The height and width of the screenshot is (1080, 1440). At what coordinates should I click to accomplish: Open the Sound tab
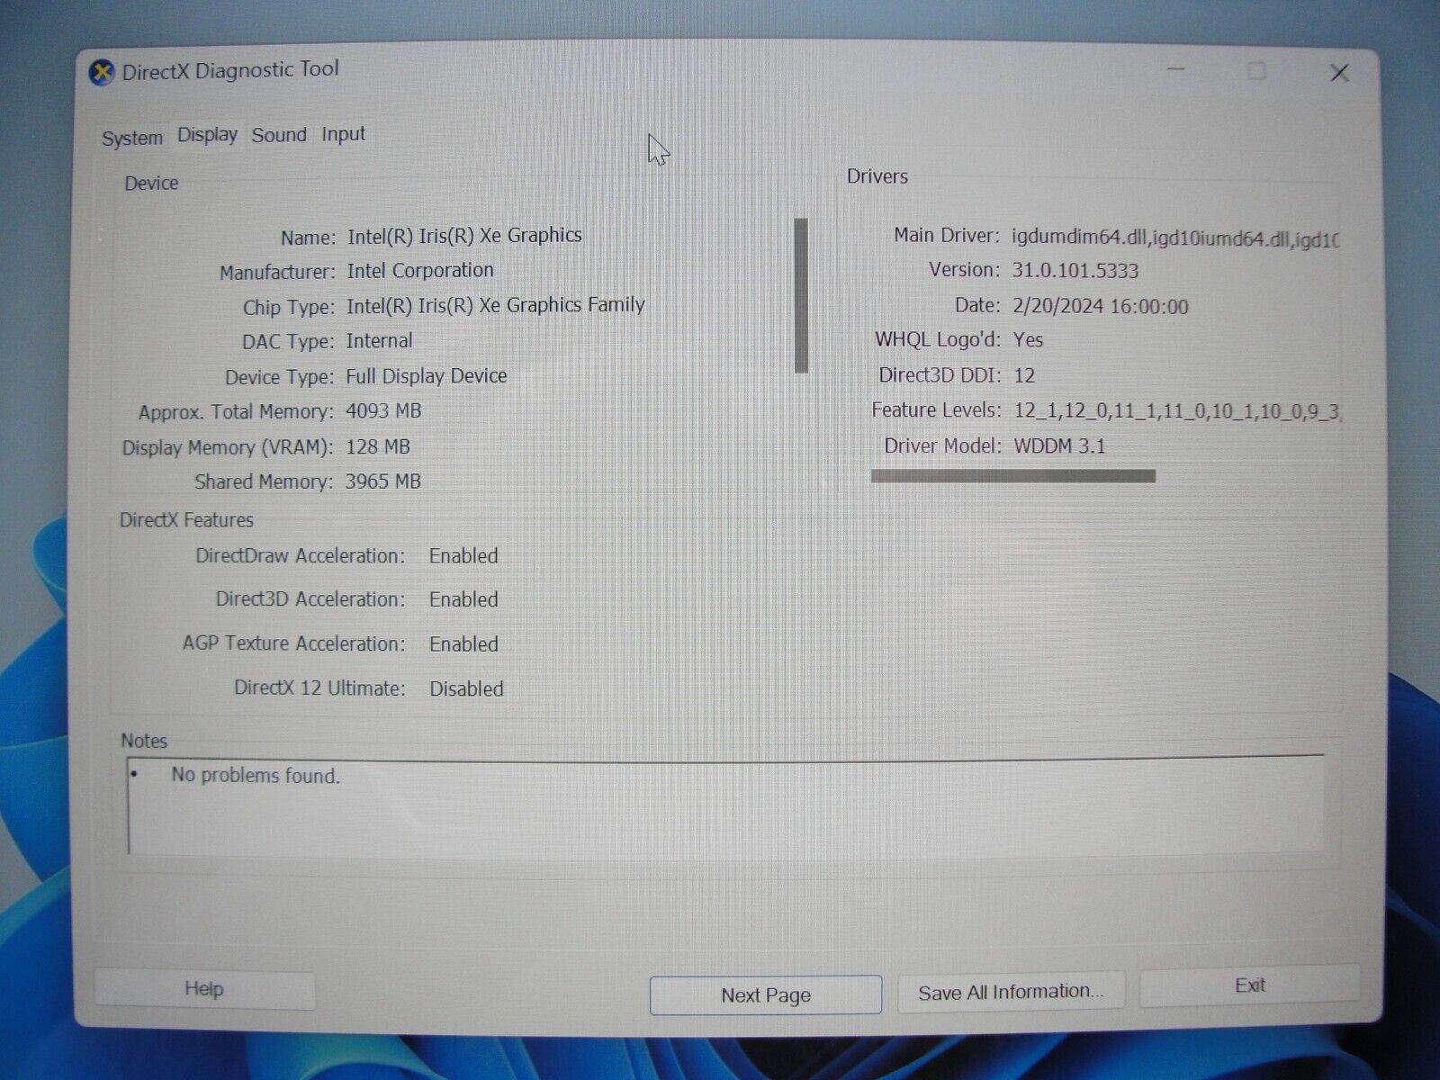279,135
